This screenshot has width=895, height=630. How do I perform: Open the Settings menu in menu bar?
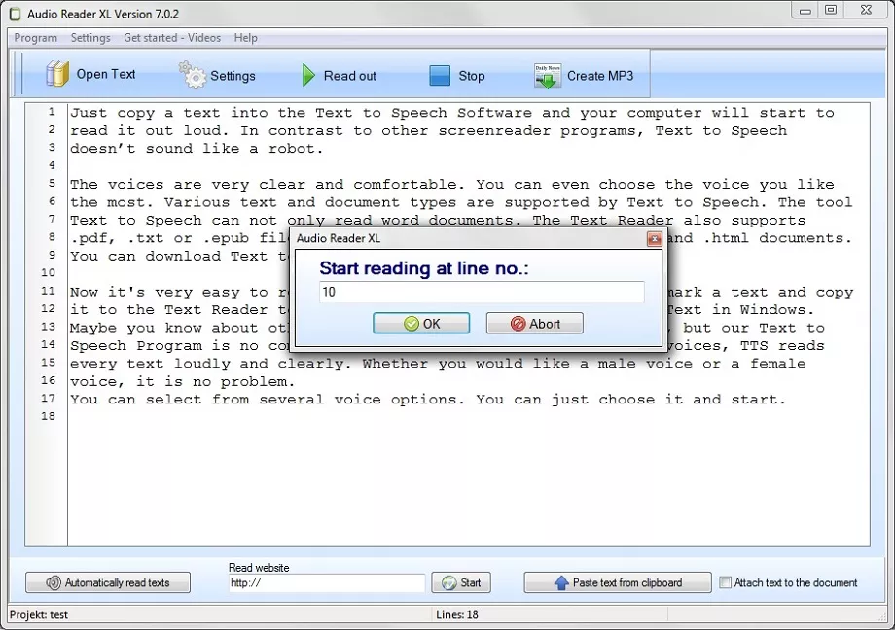(90, 38)
